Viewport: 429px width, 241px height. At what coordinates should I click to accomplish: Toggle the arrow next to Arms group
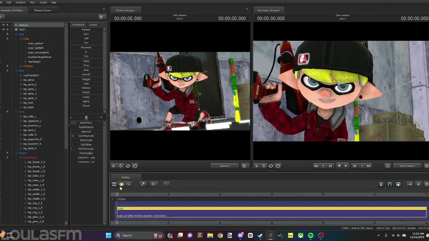pyautogui.click(x=7, y=112)
